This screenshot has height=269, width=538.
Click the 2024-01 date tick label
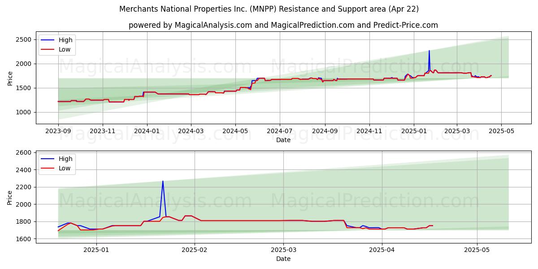point(147,131)
